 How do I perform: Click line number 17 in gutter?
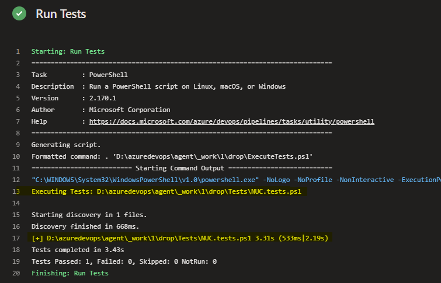(16, 238)
